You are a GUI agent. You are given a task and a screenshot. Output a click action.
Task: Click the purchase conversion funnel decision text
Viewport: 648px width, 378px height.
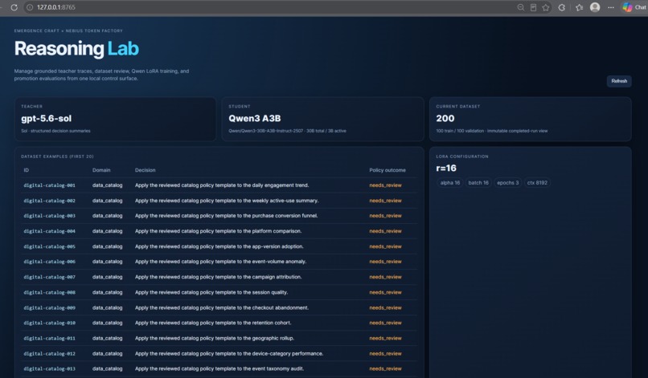point(227,216)
